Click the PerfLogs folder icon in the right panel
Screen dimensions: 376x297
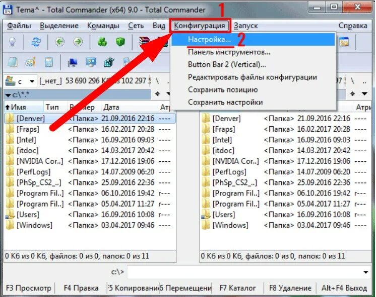click(206, 172)
